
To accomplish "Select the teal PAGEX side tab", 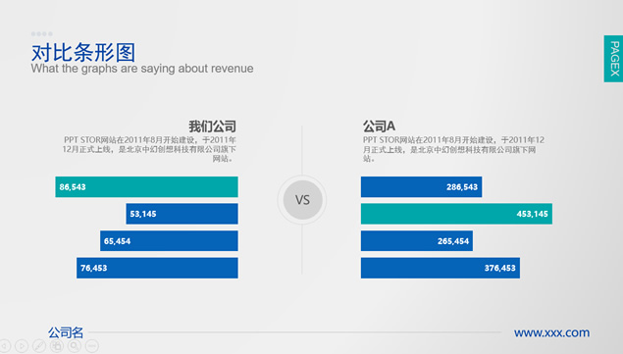I will tap(613, 59).
